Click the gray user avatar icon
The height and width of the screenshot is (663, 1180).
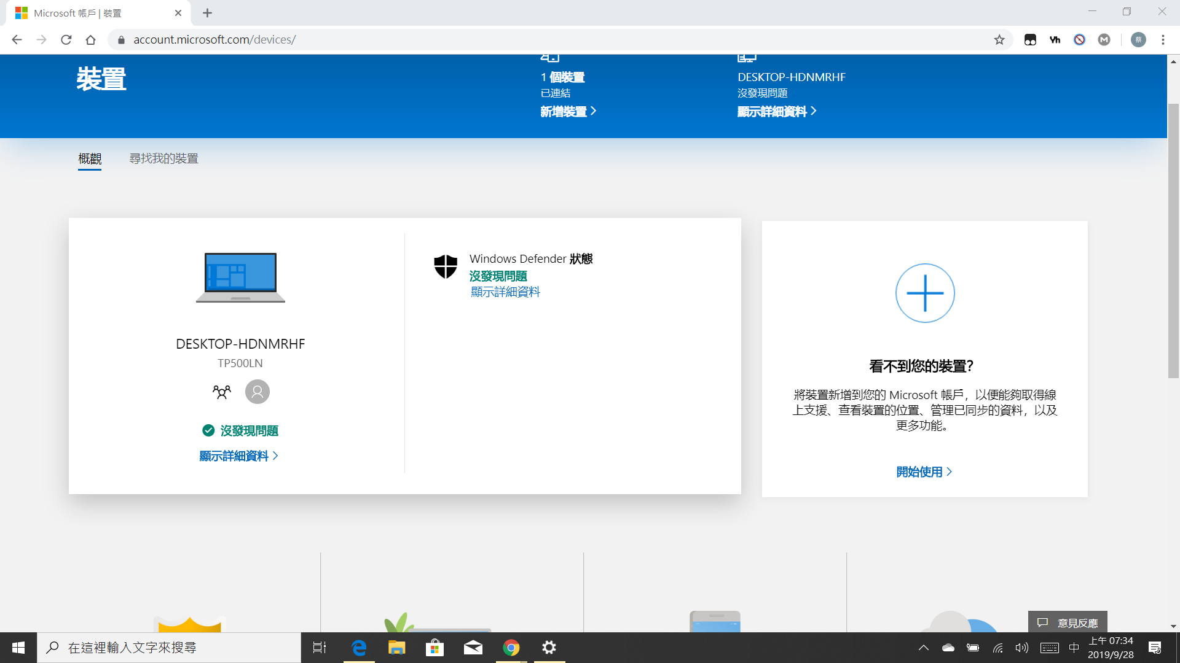click(258, 392)
